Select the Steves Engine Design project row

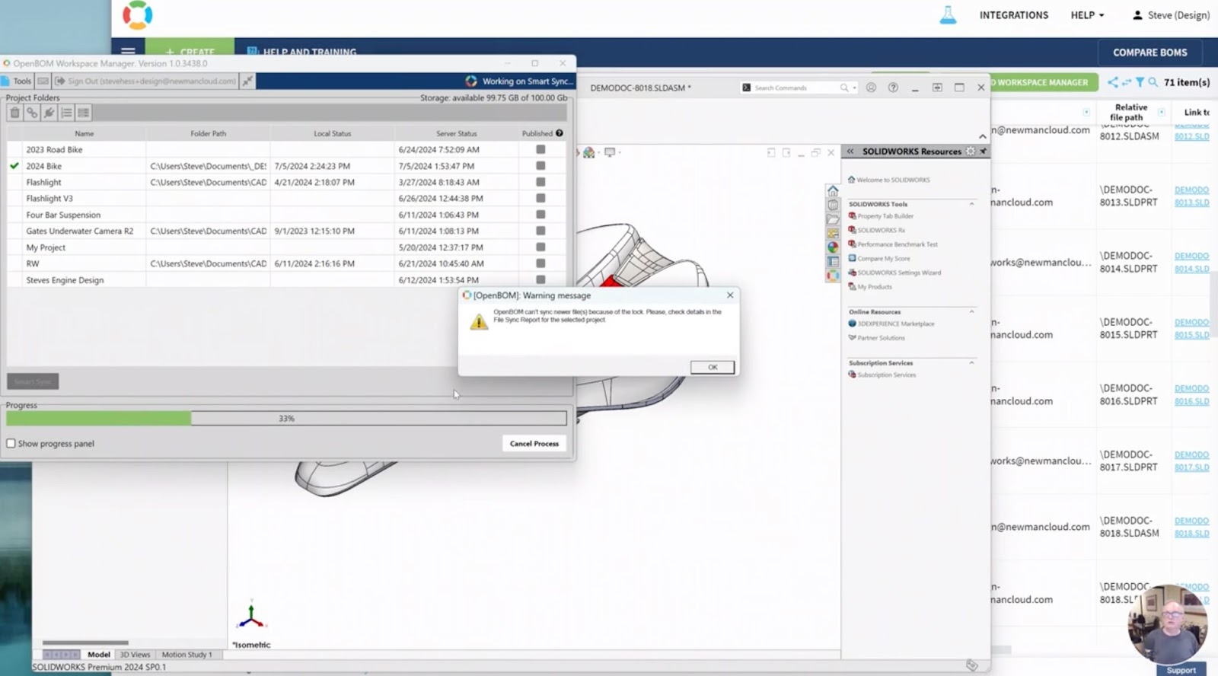[286, 280]
